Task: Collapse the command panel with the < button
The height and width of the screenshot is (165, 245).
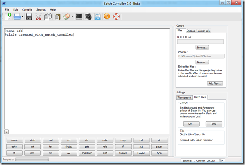Action: coord(6,132)
